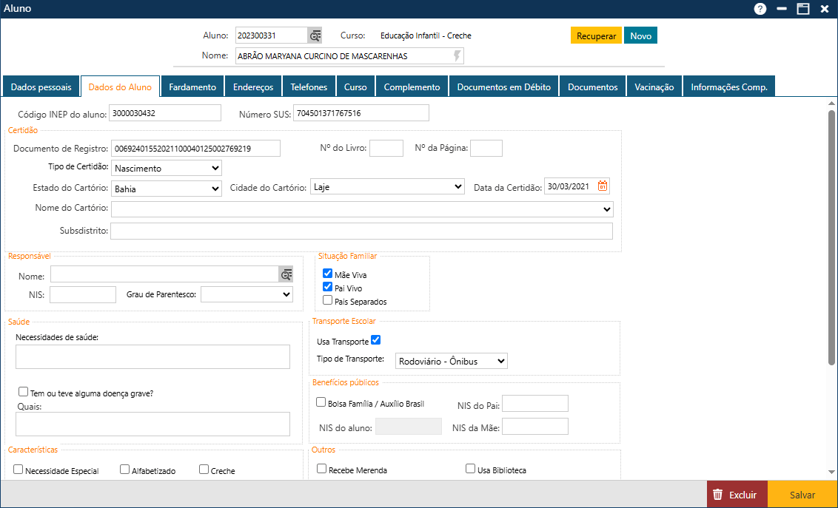The width and height of the screenshot is (838, 508).
Task: Click the Número SUS field
Action: [x=361, y=113]
